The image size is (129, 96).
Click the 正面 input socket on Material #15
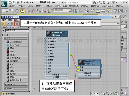[78, 67]
